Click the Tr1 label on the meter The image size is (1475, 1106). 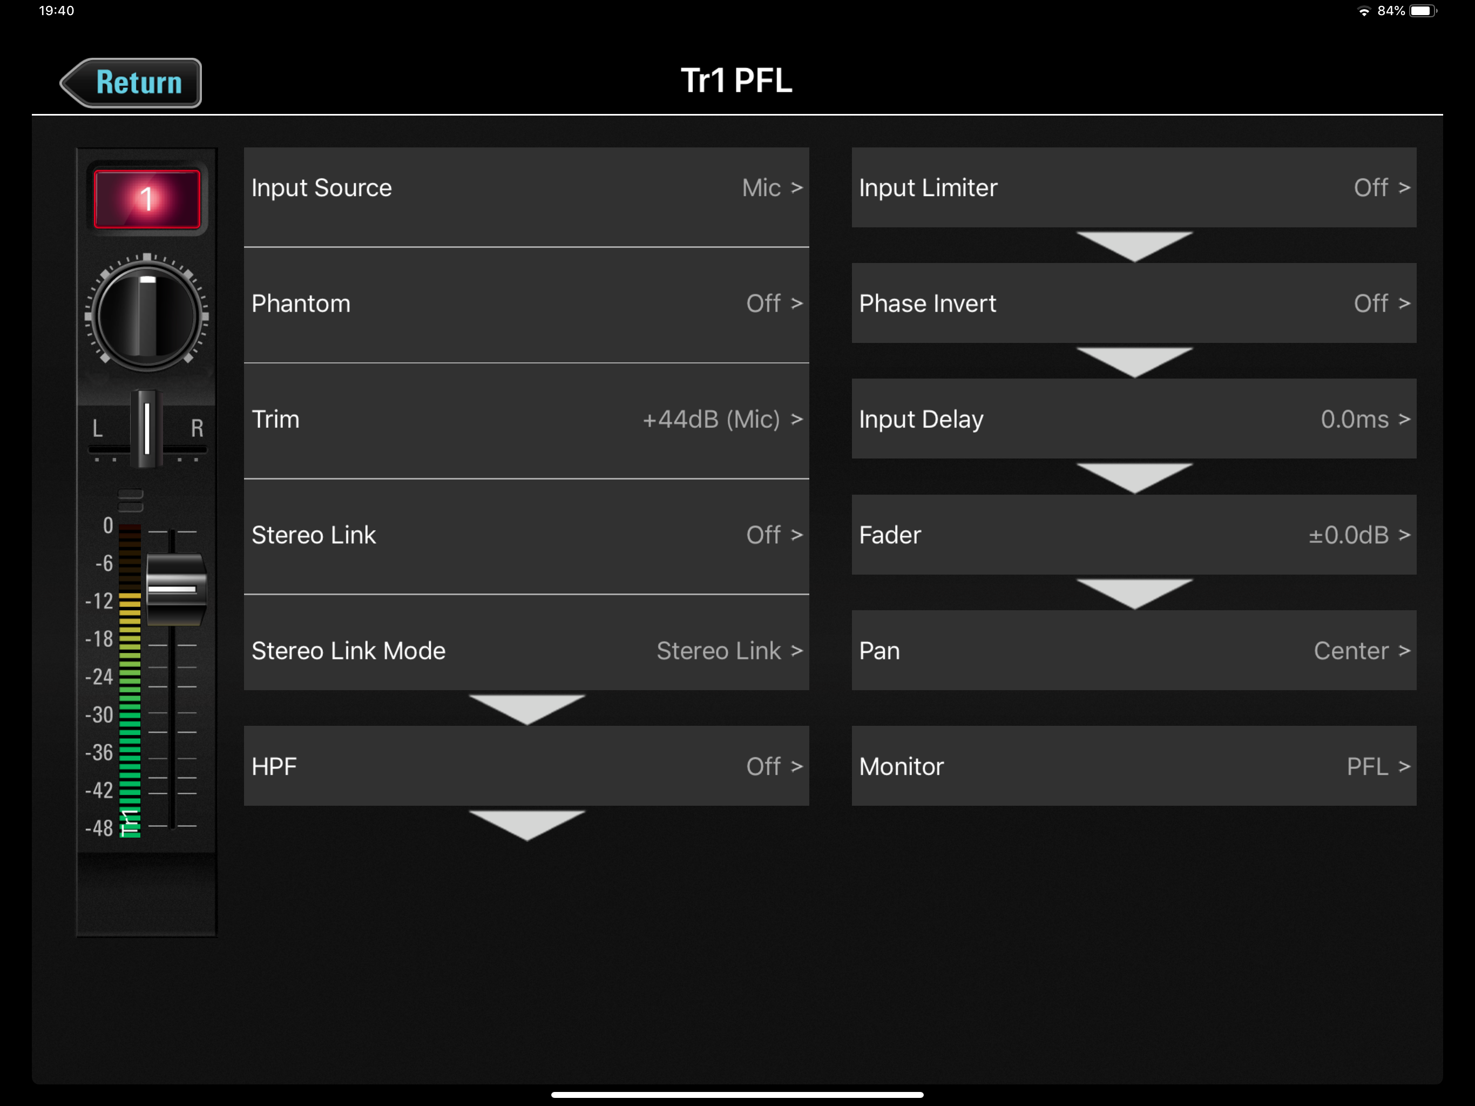pos(130,822)
